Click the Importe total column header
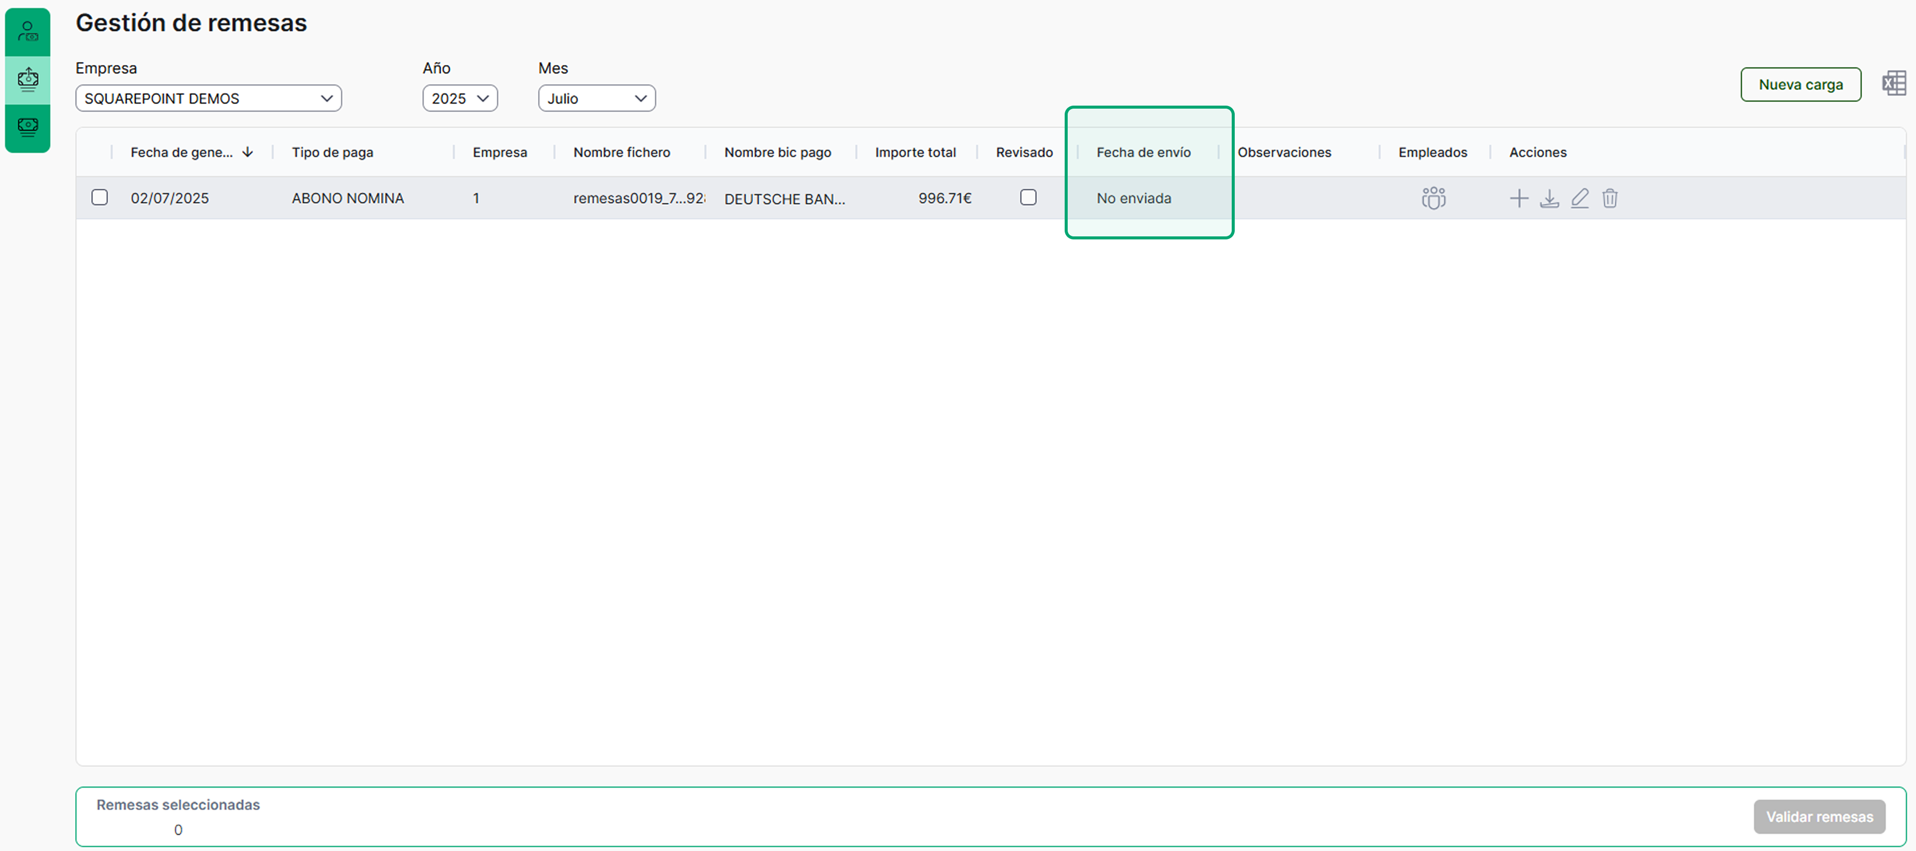The image size is (1916, 851). (x=915, y=152)
